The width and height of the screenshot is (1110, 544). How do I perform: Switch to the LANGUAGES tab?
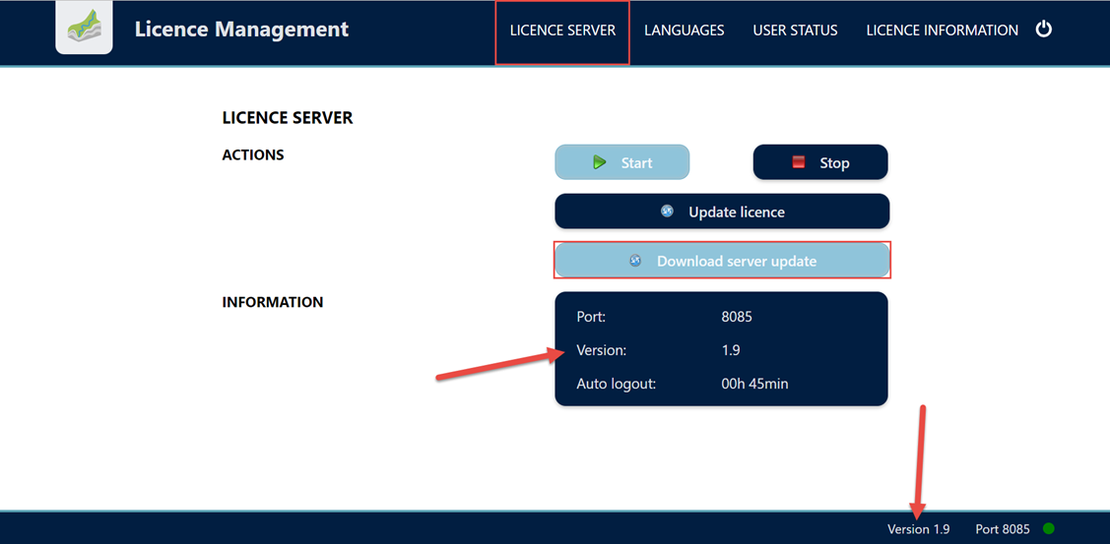pos(684,30)
